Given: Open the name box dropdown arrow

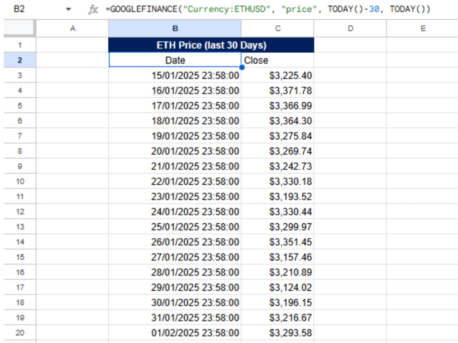Looking at the screenshot, I should point(68,9).
